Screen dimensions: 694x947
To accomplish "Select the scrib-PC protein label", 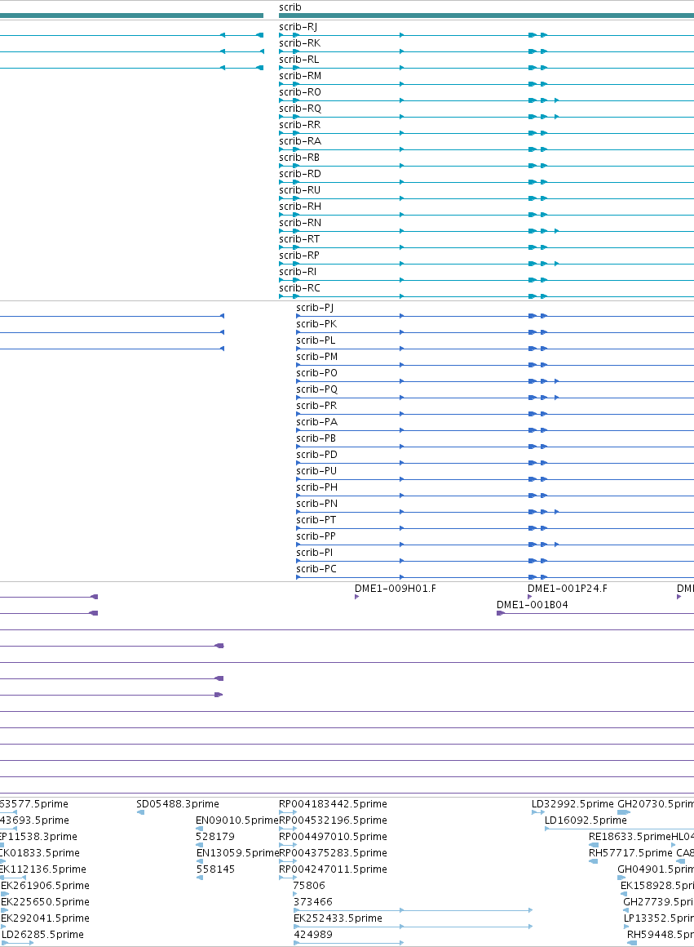I will click(316, 568).
